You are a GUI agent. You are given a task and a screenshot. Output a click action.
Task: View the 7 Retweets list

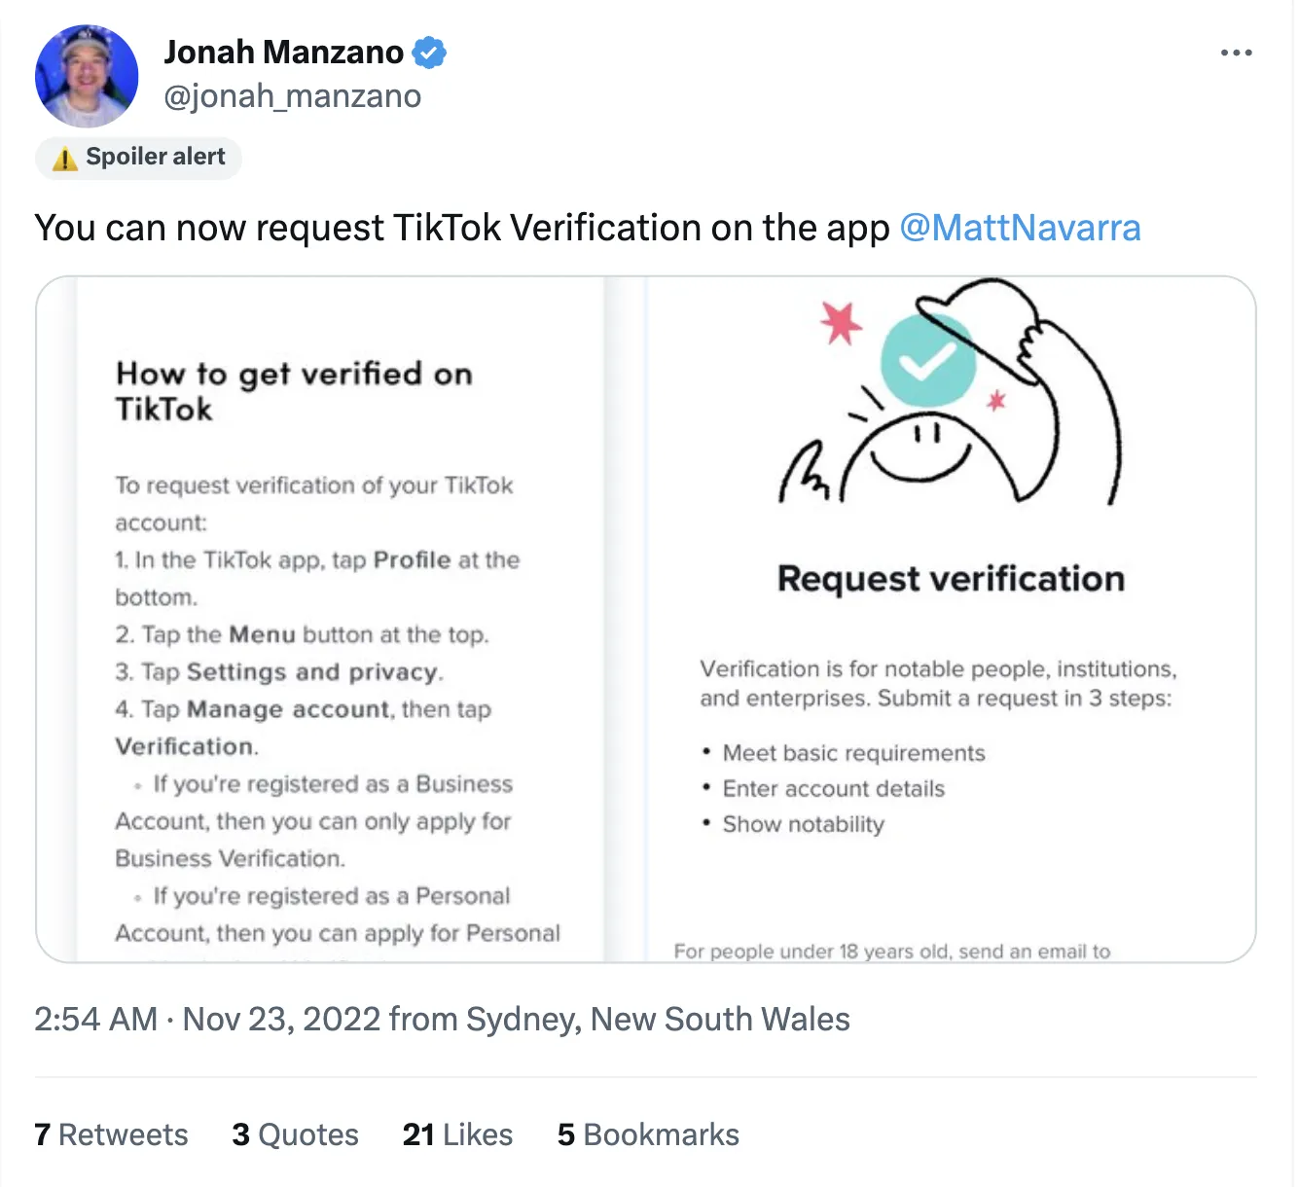(x=111, y=1134)
